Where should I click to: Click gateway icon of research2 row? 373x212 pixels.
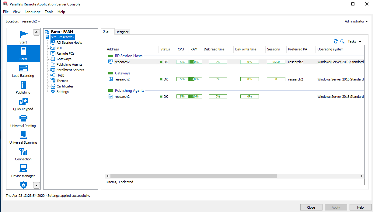coord(111,79)
